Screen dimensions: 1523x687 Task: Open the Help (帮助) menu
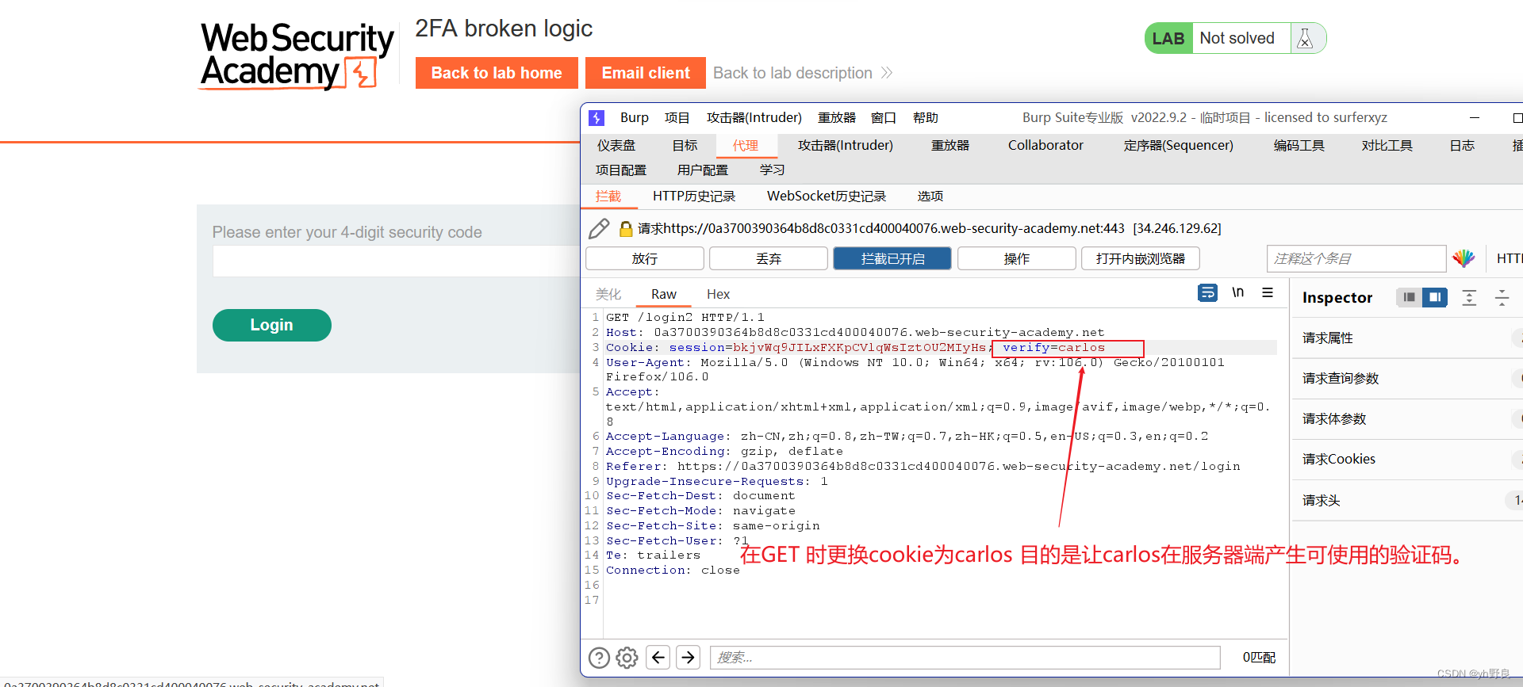click(925, 118)
